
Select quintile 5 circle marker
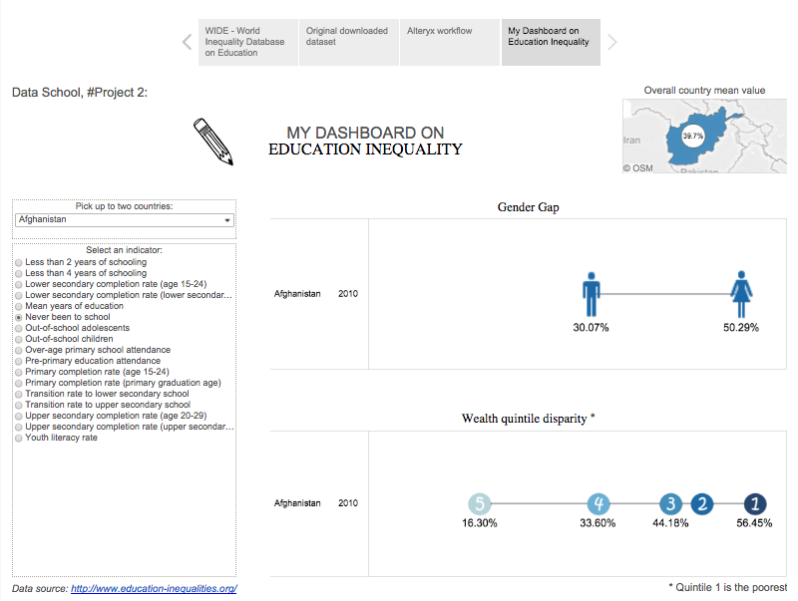click(480, 504)
